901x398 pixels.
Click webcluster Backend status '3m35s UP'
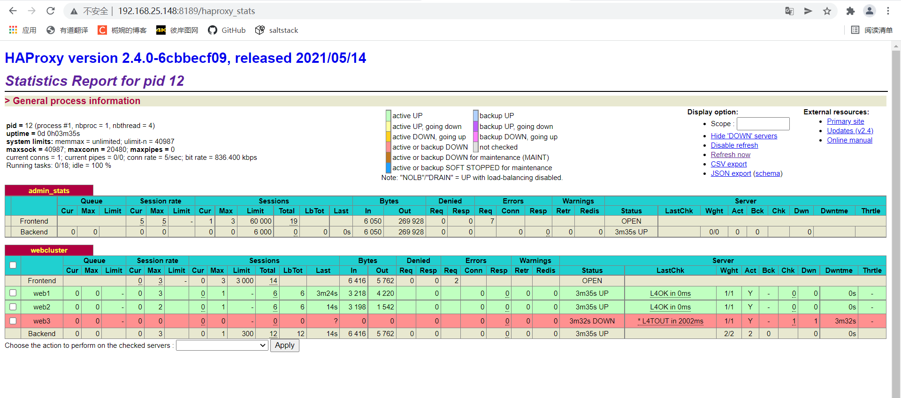coord(592,334)
